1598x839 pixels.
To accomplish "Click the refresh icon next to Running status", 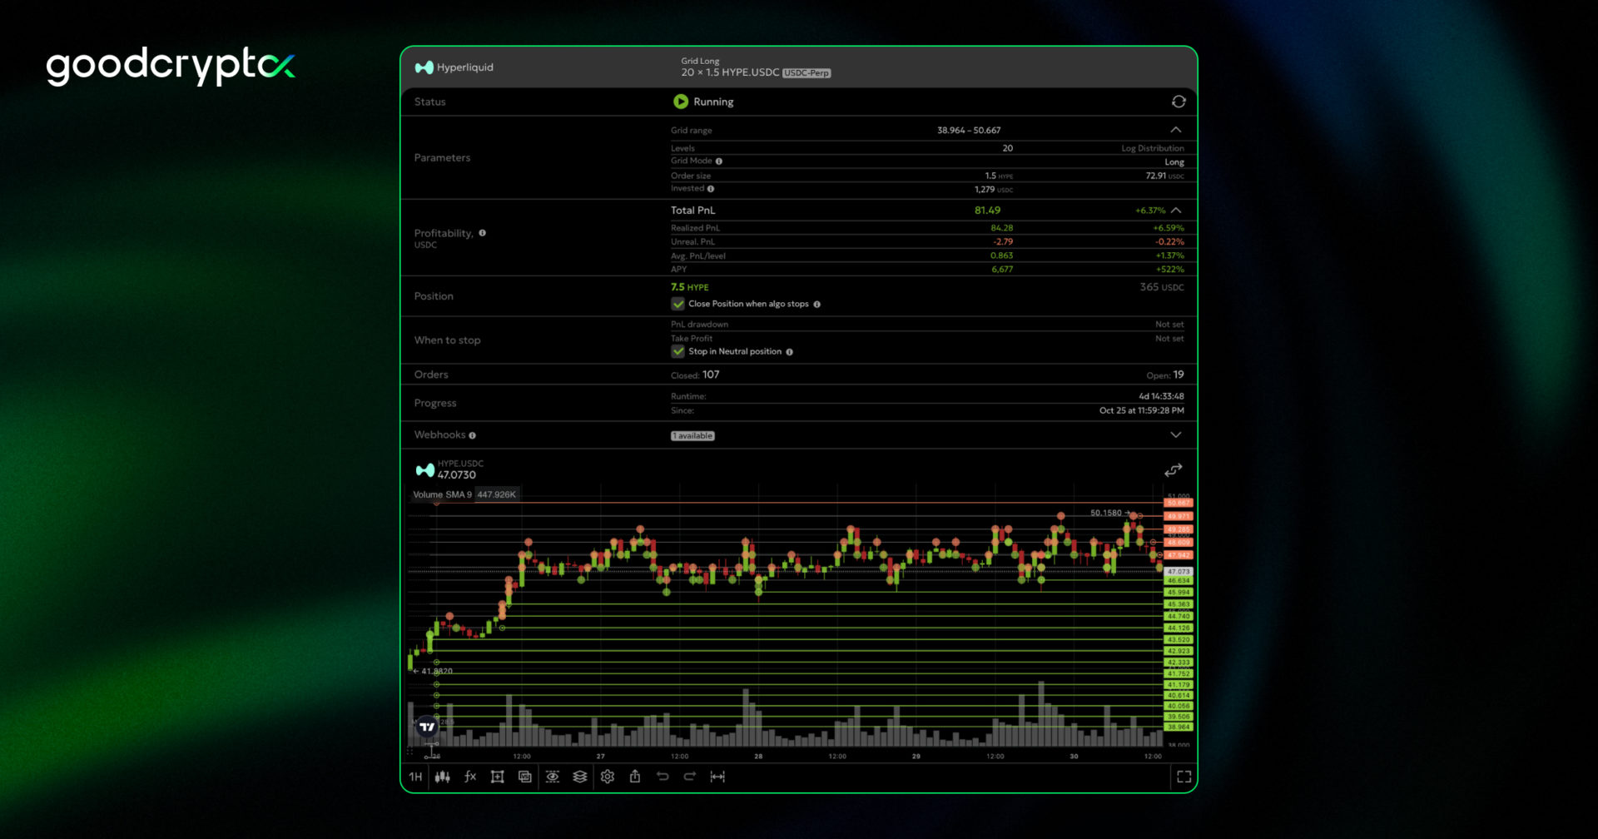I will pyautogui.click(x=1179, y=101).
